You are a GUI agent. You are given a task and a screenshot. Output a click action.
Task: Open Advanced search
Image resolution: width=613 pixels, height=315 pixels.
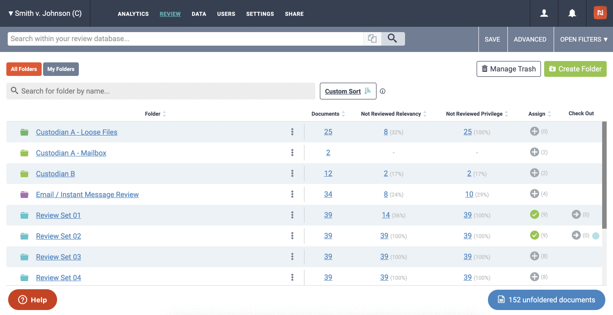[x=530, y=39]
